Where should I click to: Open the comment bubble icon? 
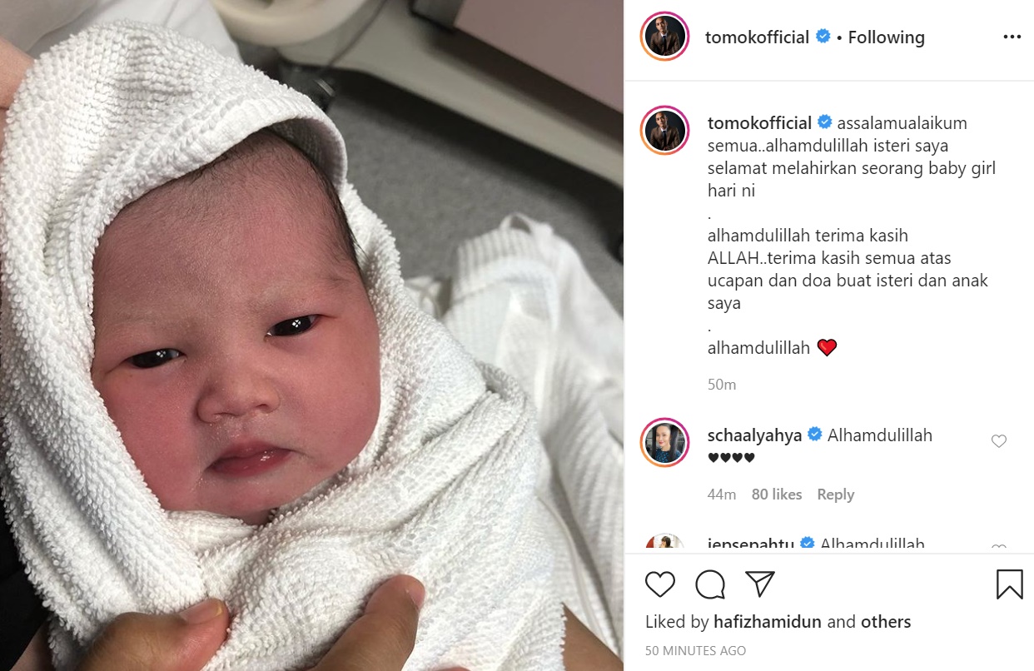(710, 584)
